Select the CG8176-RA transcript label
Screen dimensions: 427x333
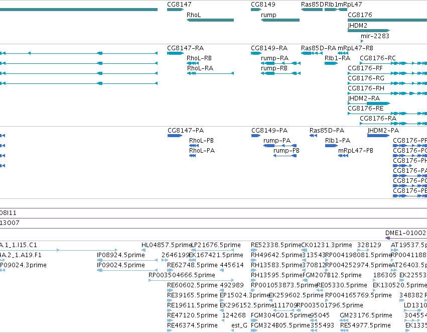pyautogui.click(x=378, y=119)
